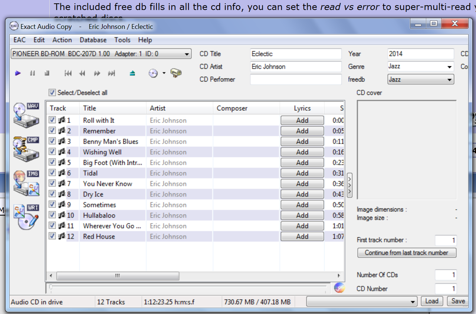Screen dimensions: 476x314
Task: Select the Dry Ice track title
Action: click(x=93, y=194)
